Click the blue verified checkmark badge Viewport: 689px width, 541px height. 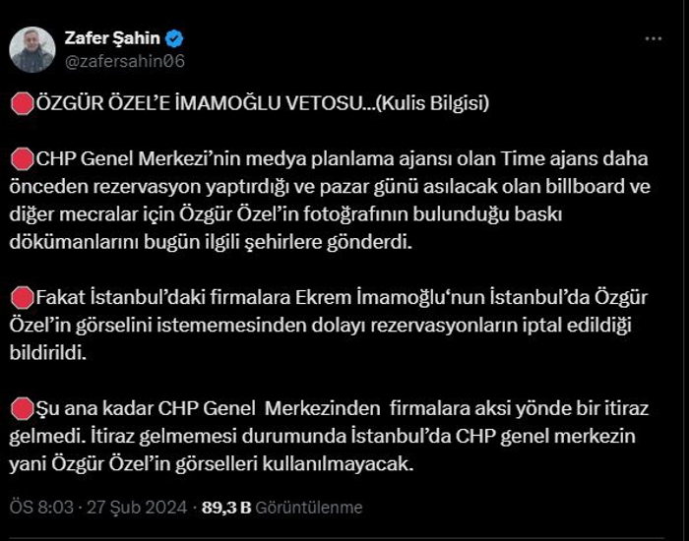(174, 38)
